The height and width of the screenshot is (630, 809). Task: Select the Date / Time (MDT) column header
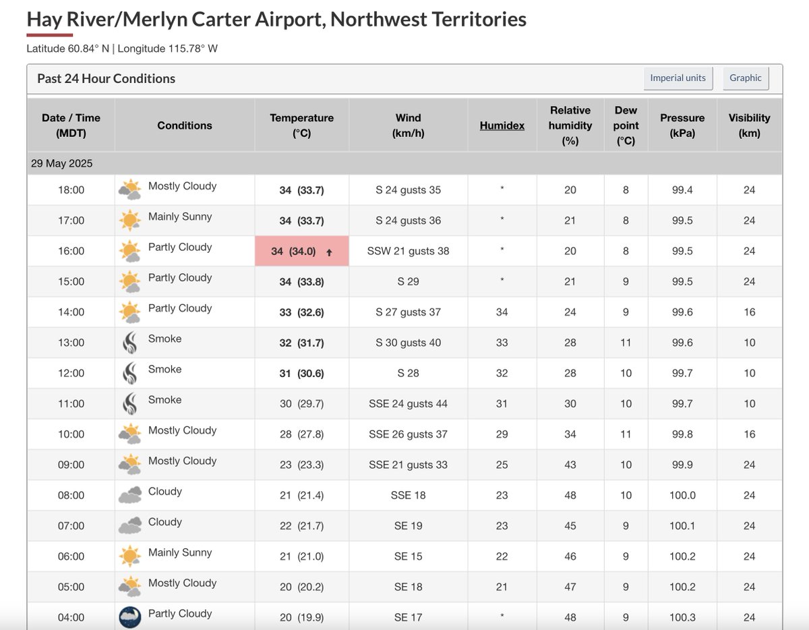tap(71, 125)
